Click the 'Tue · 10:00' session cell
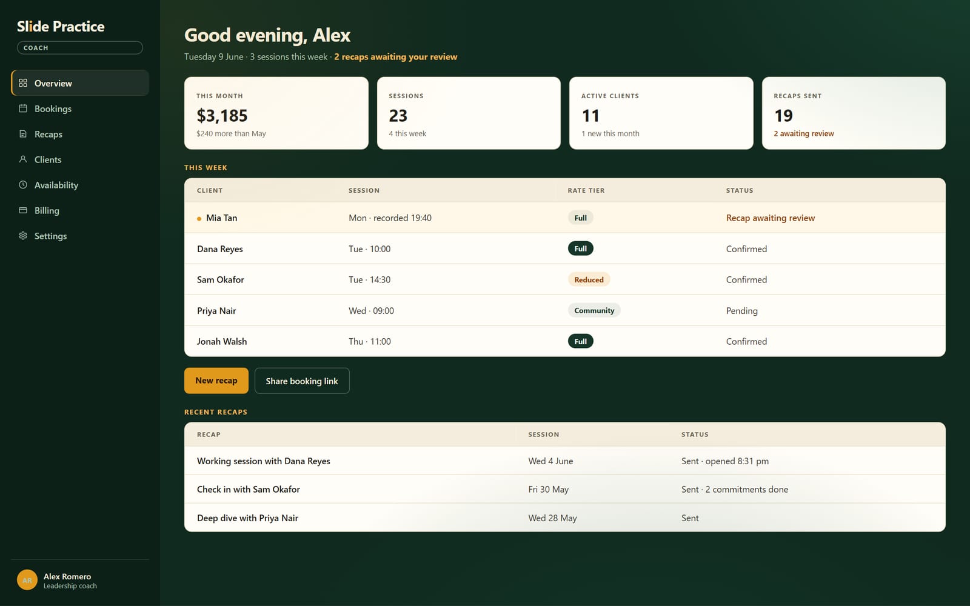 pos(370,249)
